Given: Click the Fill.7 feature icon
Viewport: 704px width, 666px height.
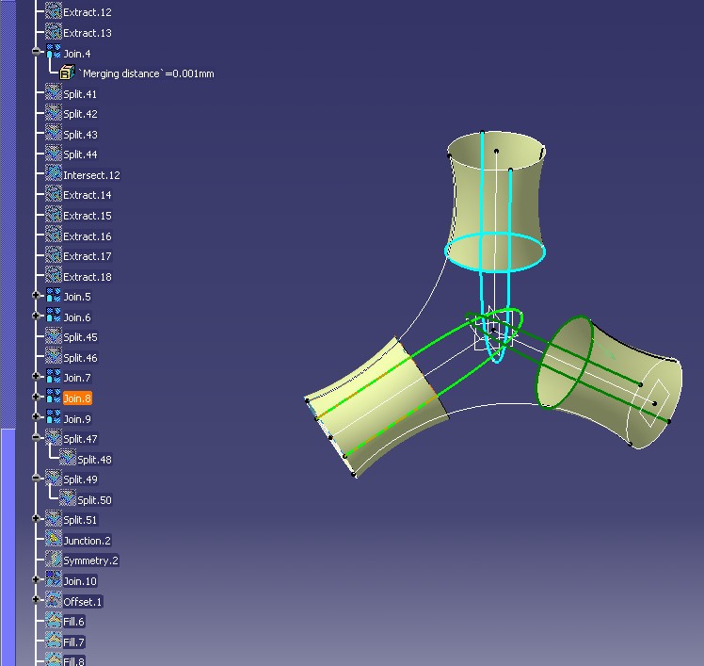Looking at the screenshot, I should click(54, 641).
